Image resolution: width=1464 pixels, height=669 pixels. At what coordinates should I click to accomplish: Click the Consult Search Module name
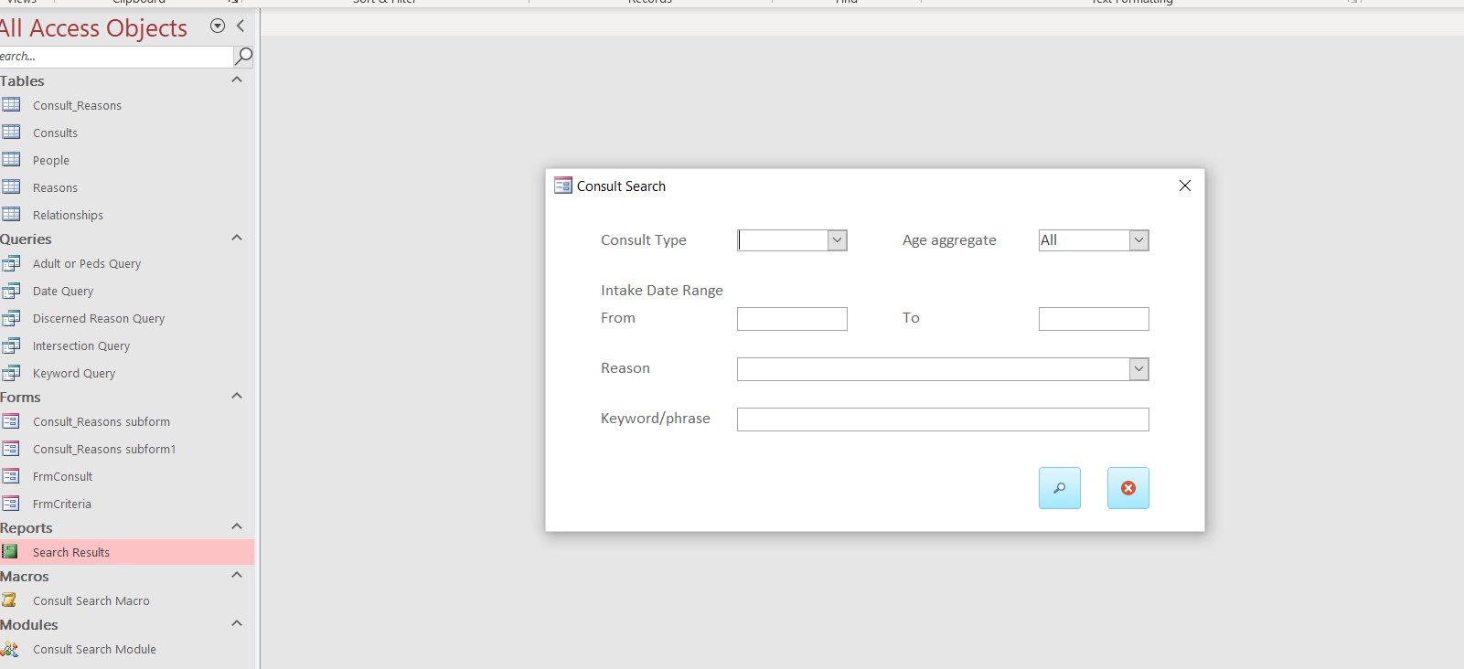tap(94, 650)
